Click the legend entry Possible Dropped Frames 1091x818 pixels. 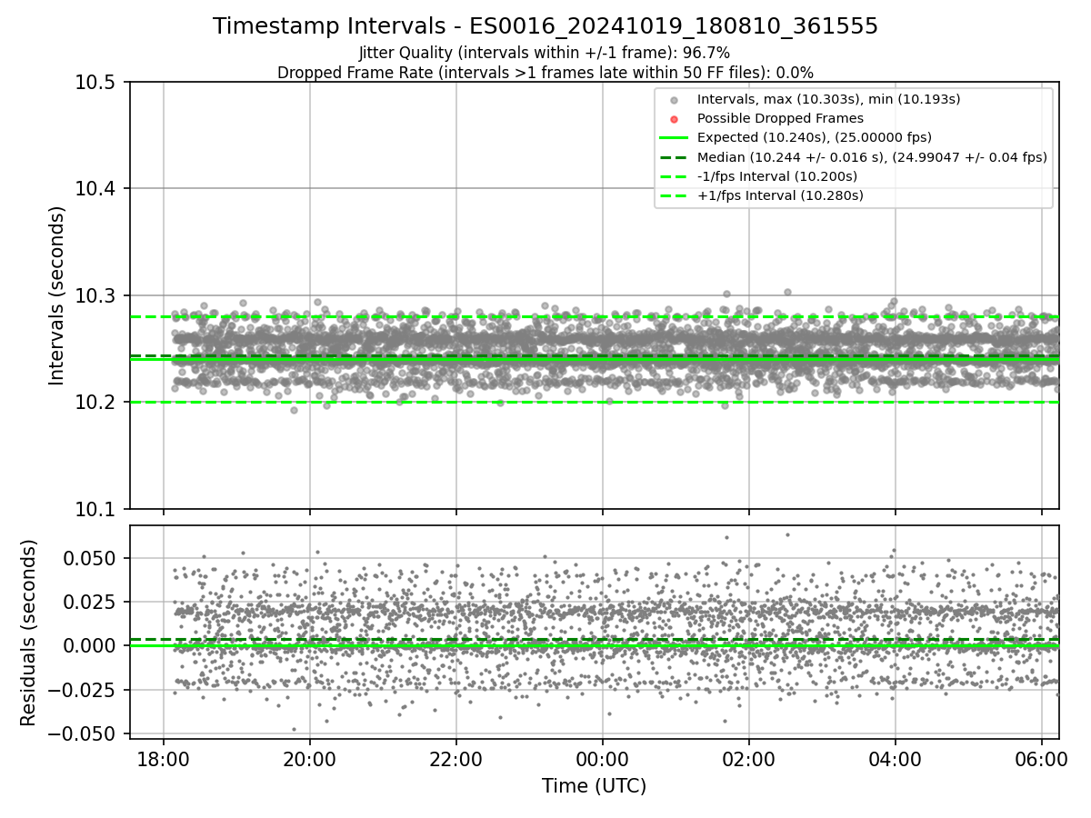[780, 118]
